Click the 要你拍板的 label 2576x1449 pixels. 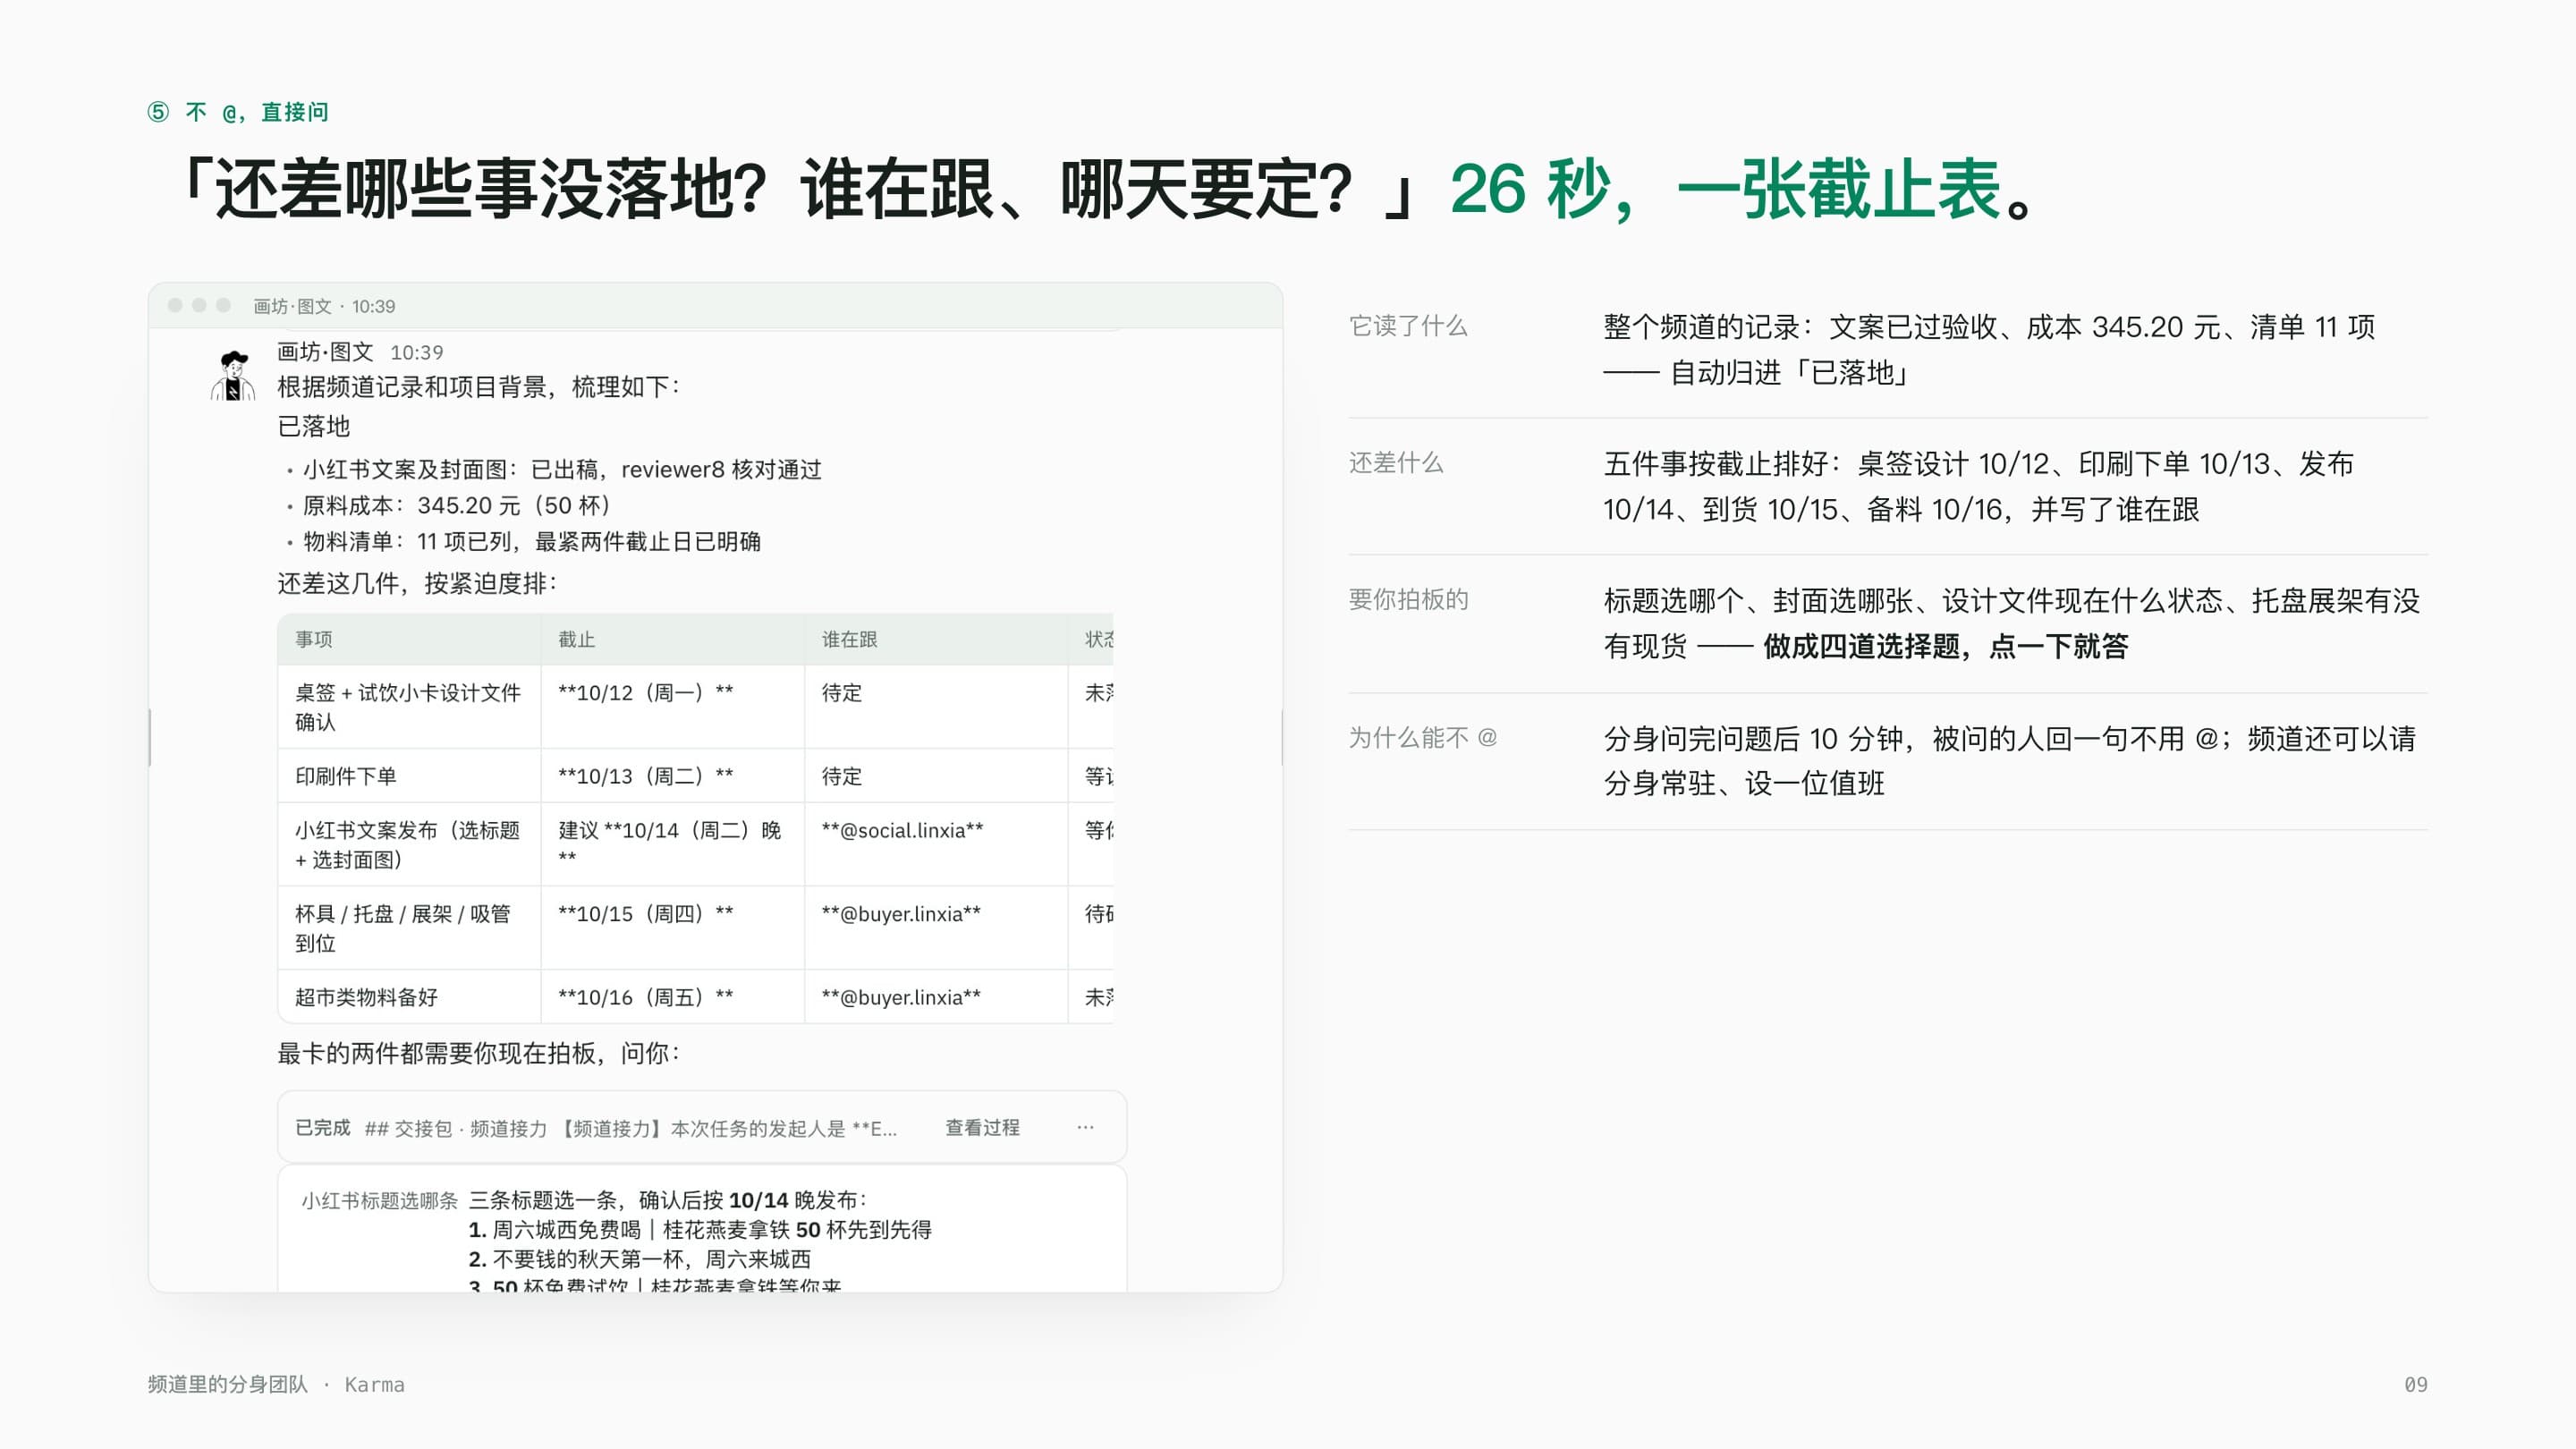click(1408, 599)
